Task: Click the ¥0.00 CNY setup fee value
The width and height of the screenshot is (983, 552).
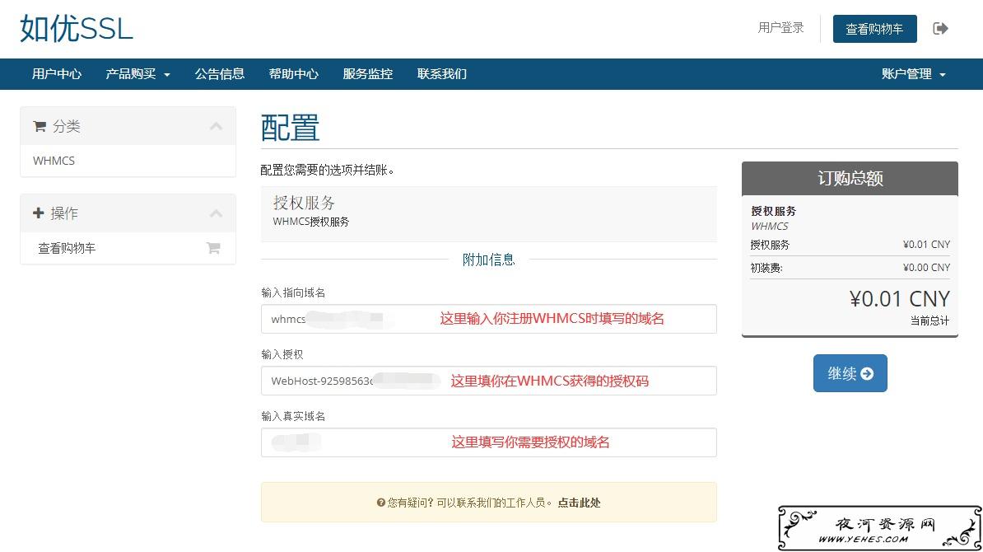Action: tap(926, 267)
